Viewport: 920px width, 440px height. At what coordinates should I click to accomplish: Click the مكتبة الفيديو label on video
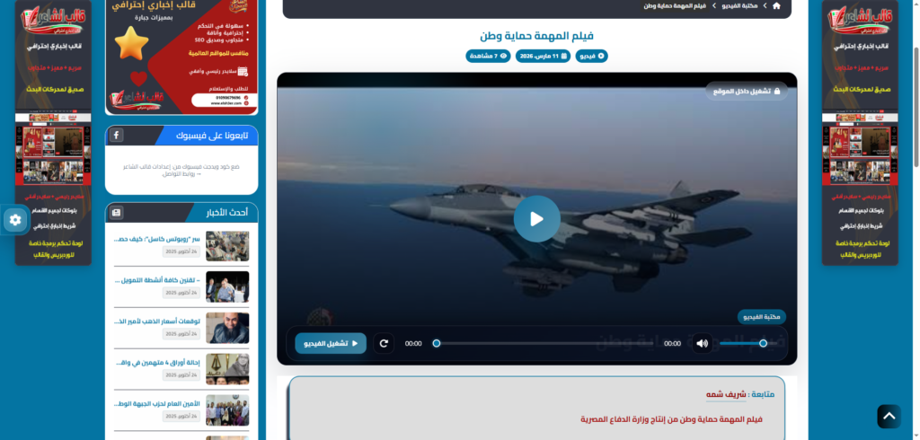(762, 317)
